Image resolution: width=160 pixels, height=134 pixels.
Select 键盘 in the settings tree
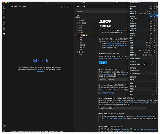click(x=81, y=38)
